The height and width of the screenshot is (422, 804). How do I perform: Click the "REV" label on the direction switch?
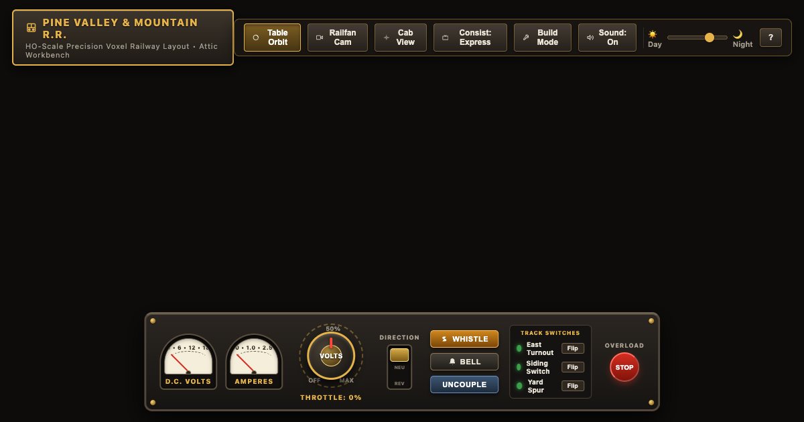tap(399, 384)
